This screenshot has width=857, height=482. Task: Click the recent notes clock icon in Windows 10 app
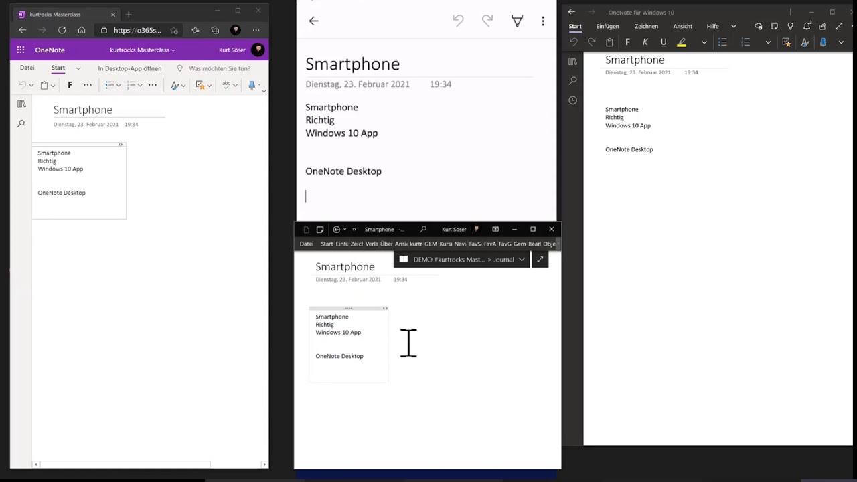572,100
